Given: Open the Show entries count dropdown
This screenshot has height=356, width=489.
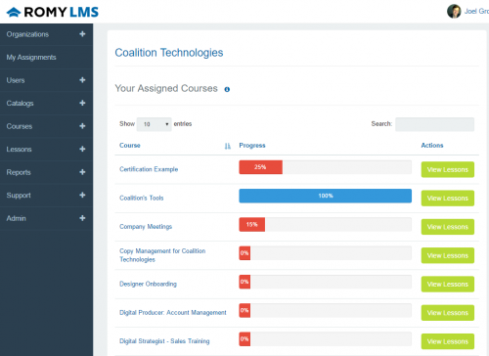Looking at the screenshot, I should point(154,124).
